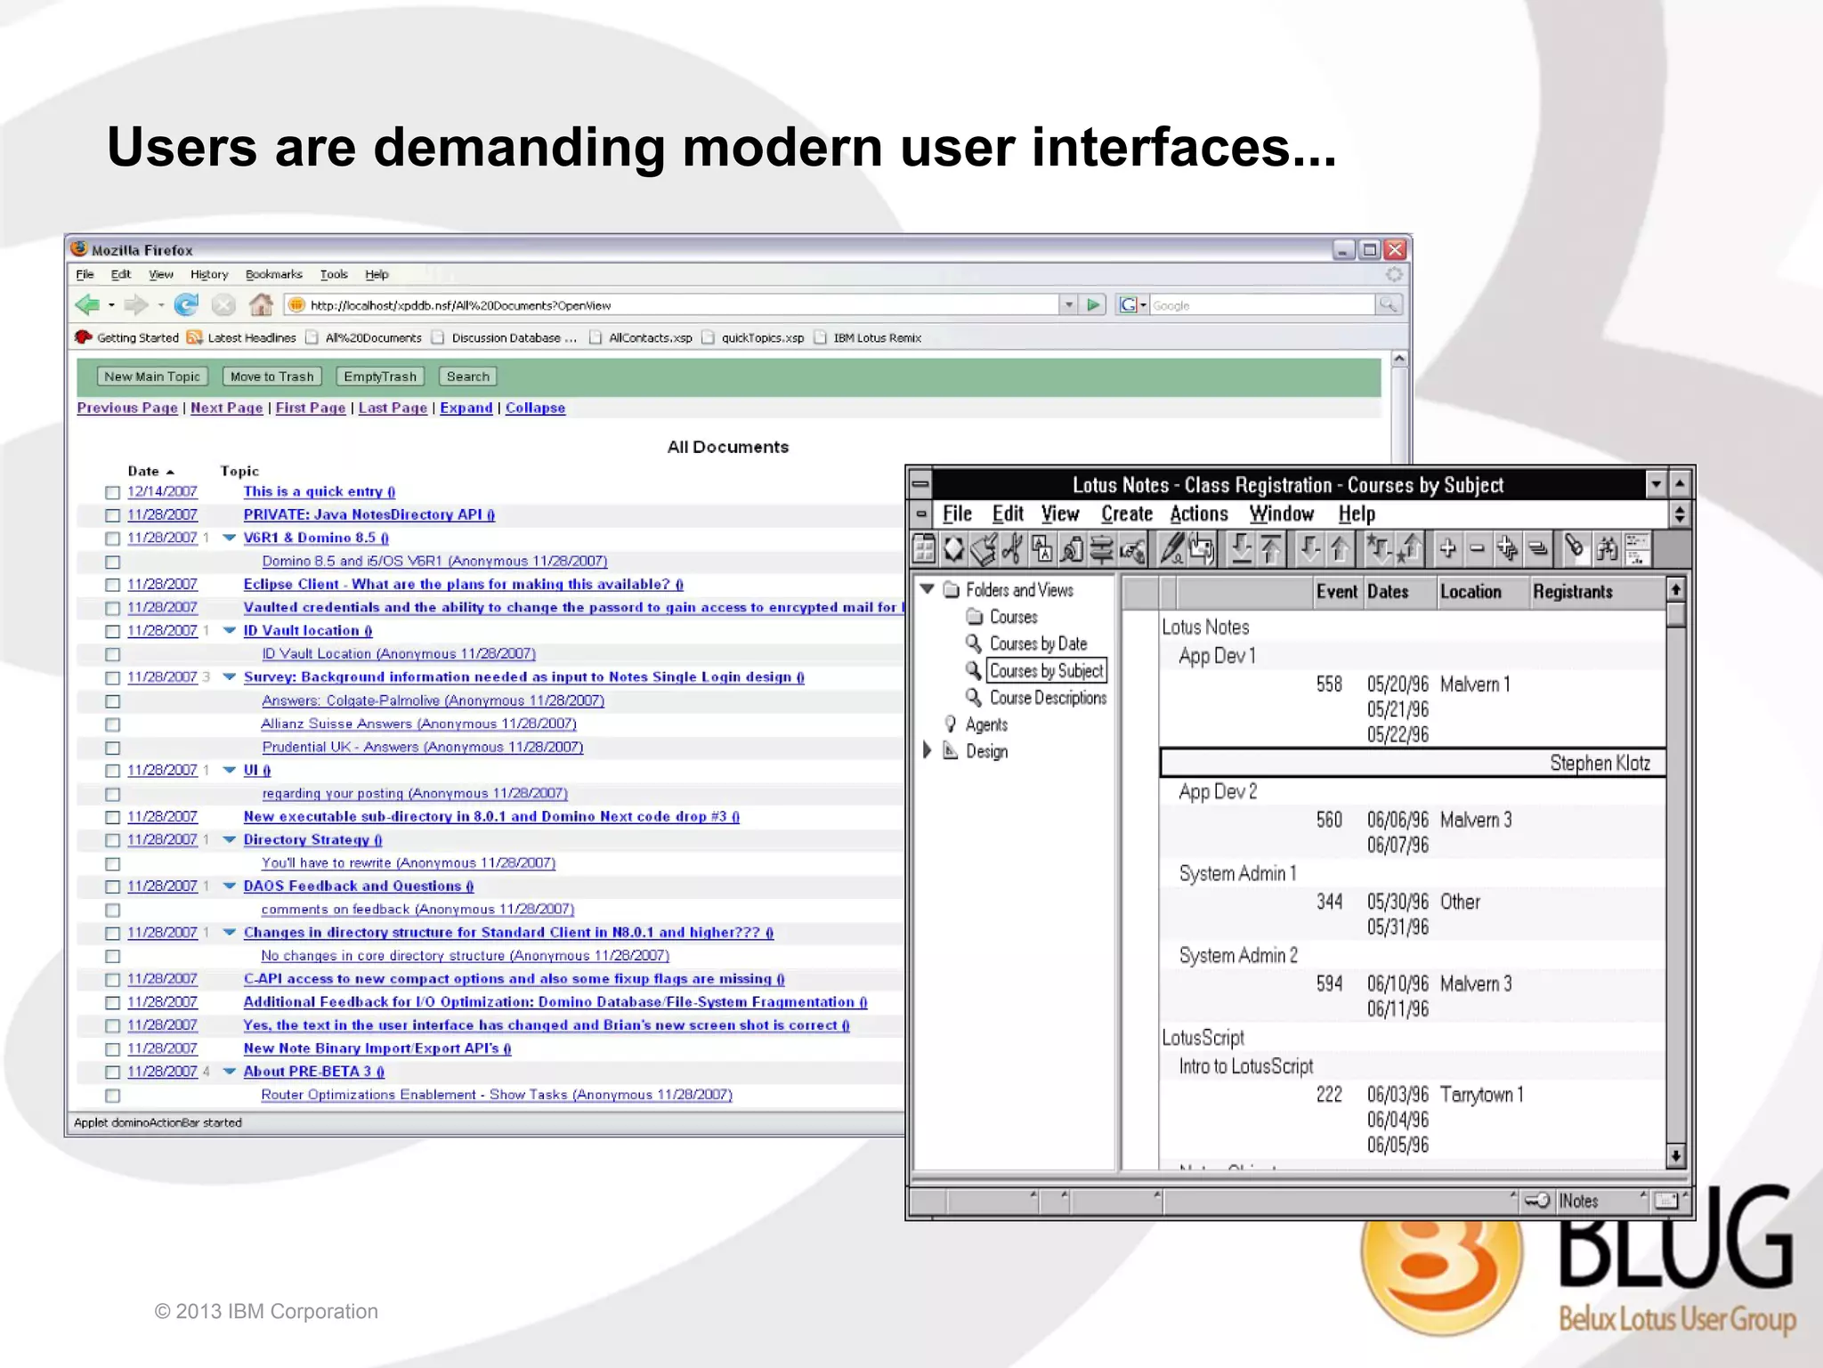The image size is (1823, 1368).
Task: Open the Firefox History menu
Action: (209, 274)
